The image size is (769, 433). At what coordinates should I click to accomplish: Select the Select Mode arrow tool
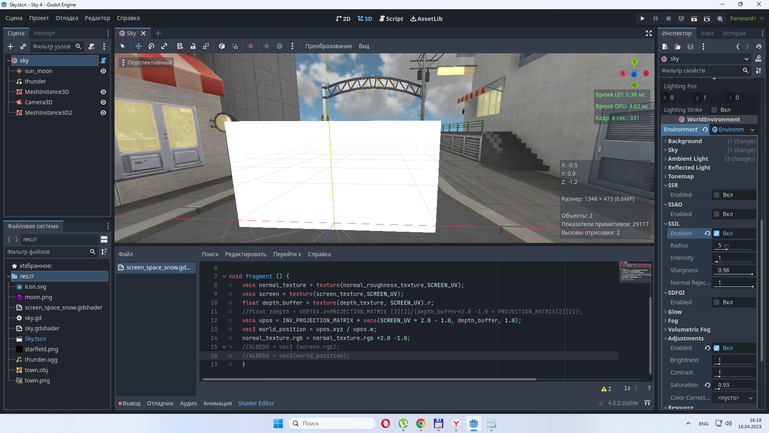(123, 46)
